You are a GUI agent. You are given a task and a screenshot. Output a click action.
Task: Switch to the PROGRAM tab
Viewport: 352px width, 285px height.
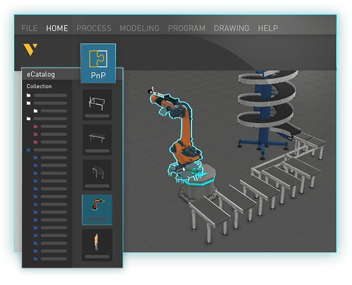point(186,28)
